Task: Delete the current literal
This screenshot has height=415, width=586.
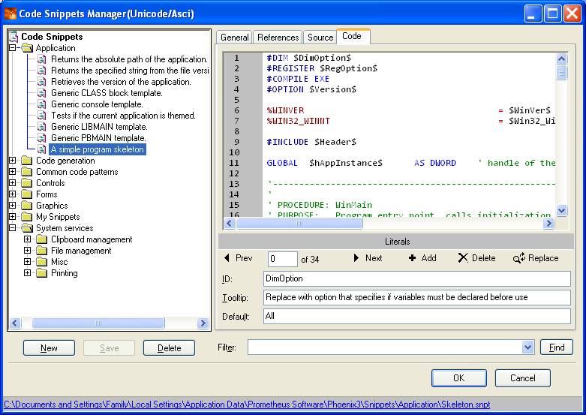Action: (476, 258)
